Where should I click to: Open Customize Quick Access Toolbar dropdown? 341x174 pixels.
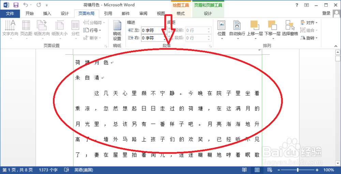tap(47, 5)
